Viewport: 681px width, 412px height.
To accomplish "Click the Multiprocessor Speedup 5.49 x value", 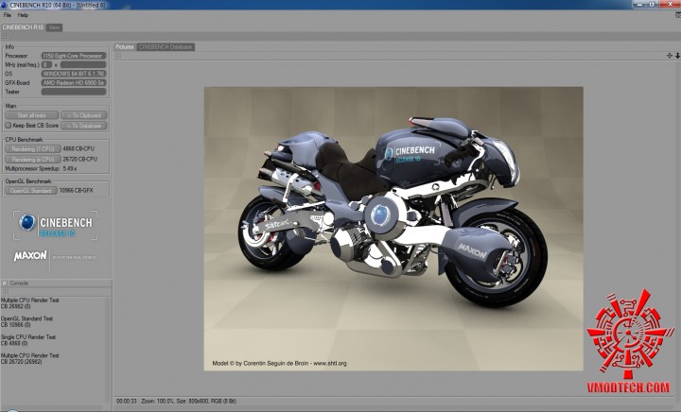I will click(69, 169).
